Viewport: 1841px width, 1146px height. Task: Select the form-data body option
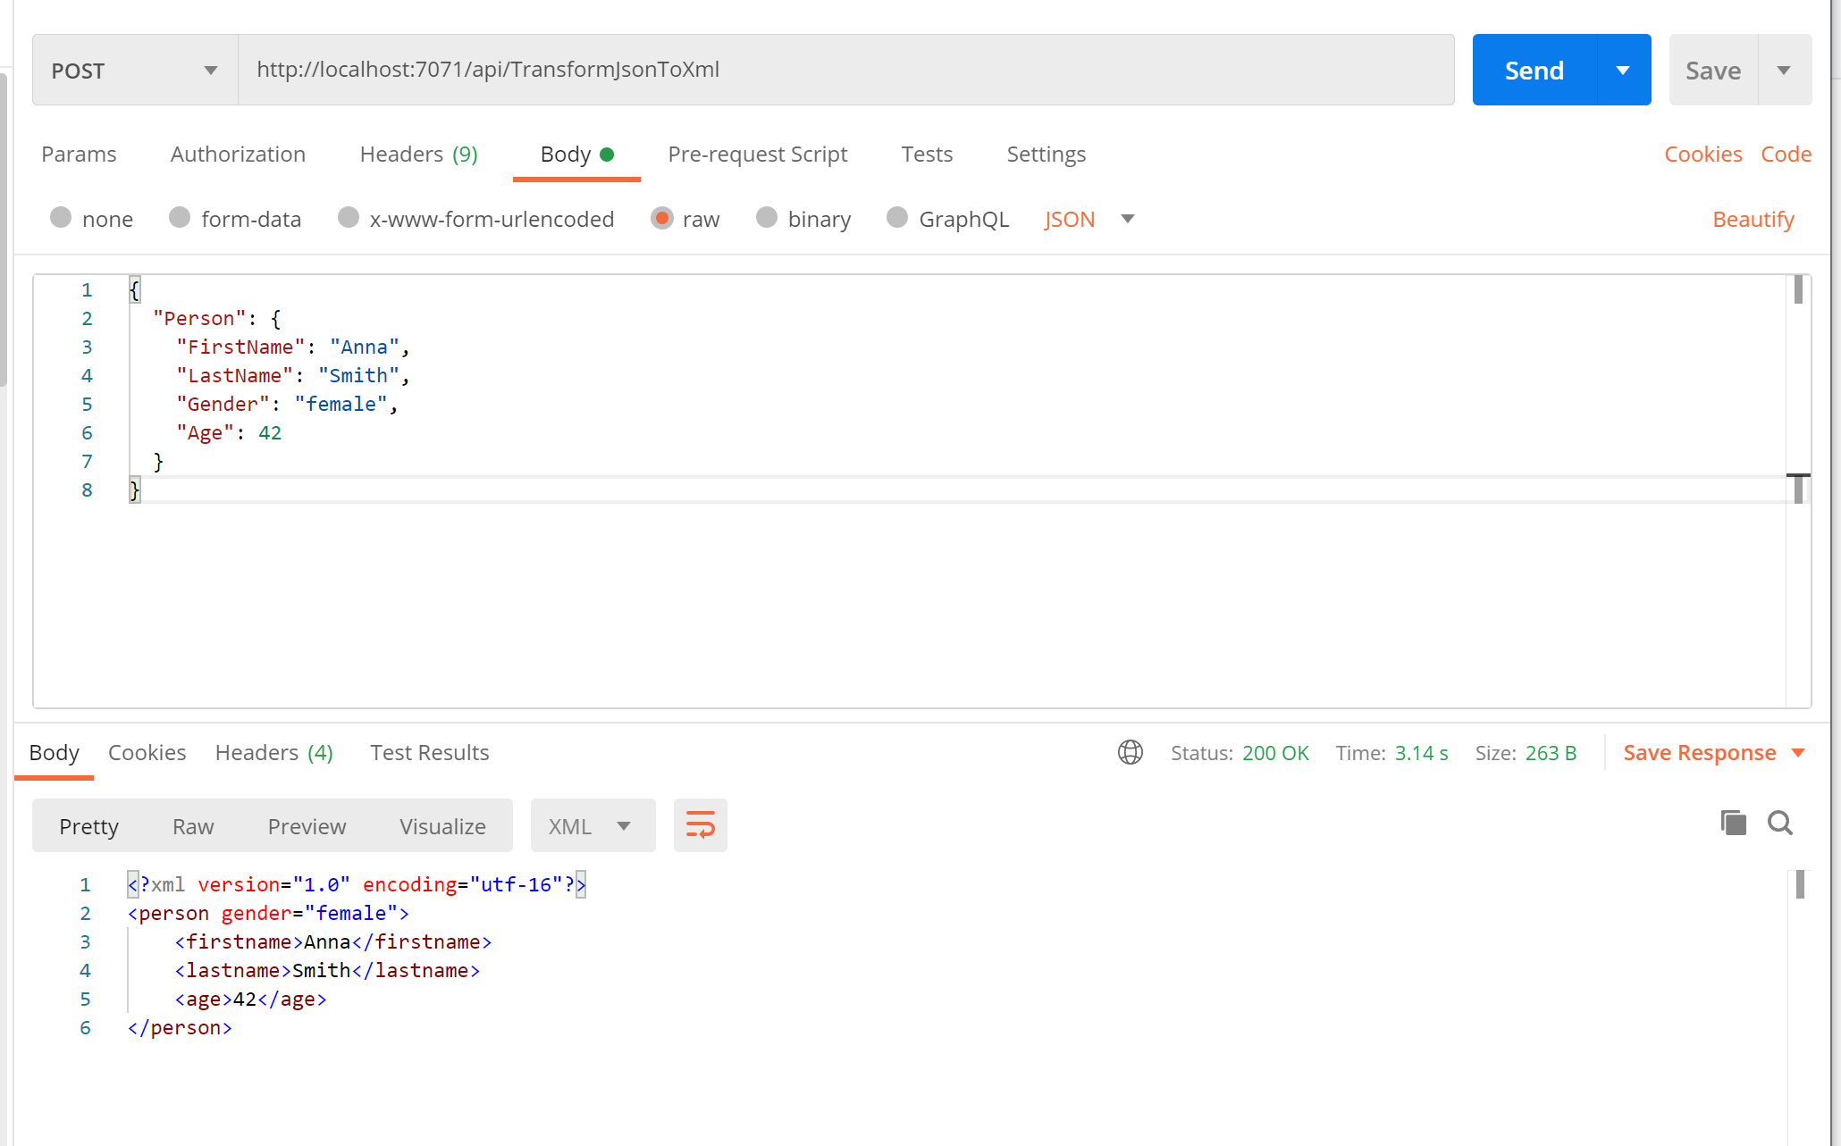180,218
